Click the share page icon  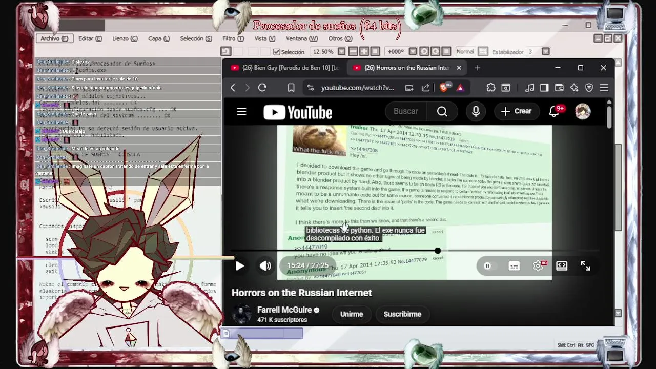pyautogui.click(x=425, y=88)
